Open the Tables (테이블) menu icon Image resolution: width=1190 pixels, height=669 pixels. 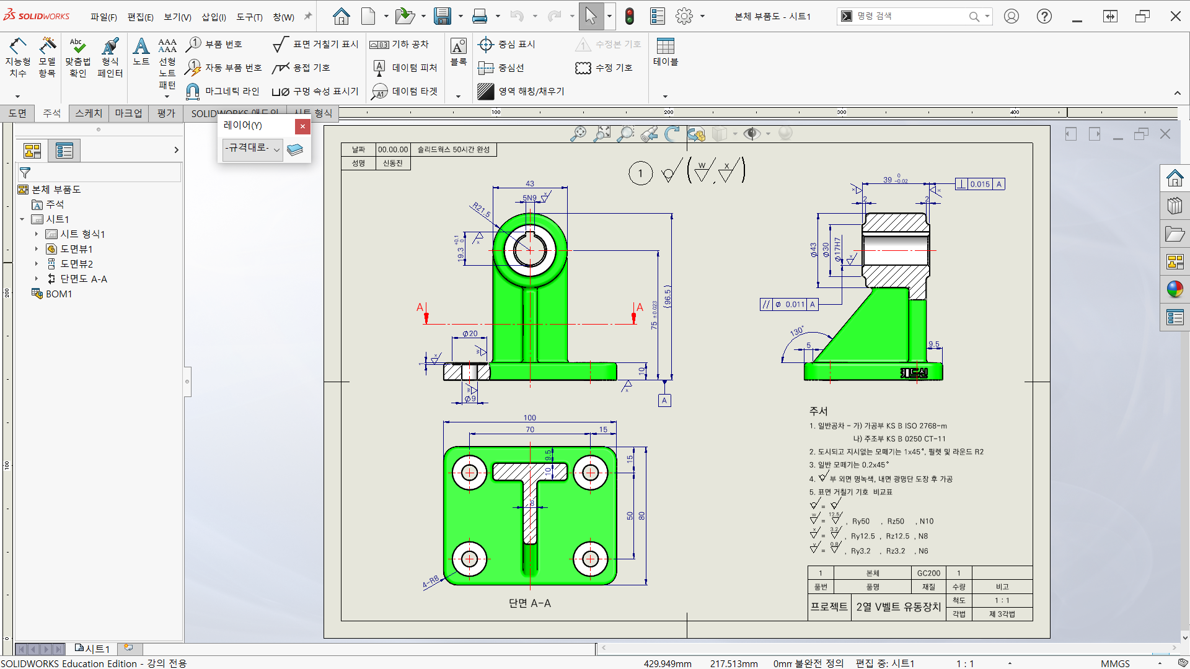666,52
